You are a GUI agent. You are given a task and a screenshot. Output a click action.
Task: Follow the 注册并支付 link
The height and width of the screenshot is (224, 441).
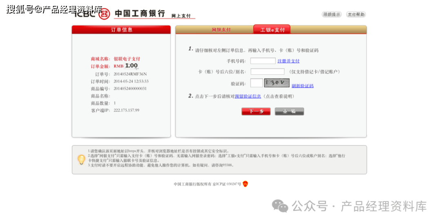click(288, 61)
